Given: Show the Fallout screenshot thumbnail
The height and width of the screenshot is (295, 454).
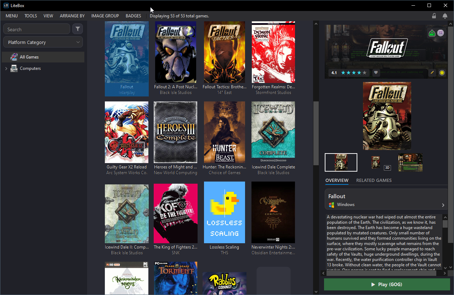Looking at the screenshot, I should (410, 162).
